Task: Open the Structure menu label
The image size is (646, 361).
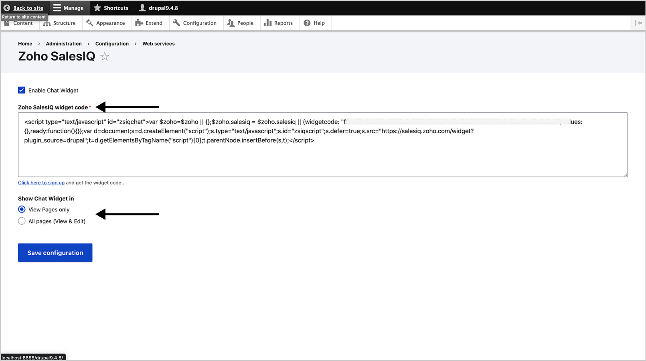Action: (x=64, y=23)
